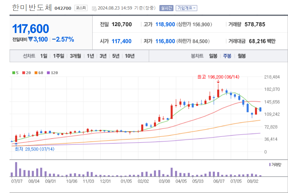Select the 1년 line chart tab

pos(90,56)
